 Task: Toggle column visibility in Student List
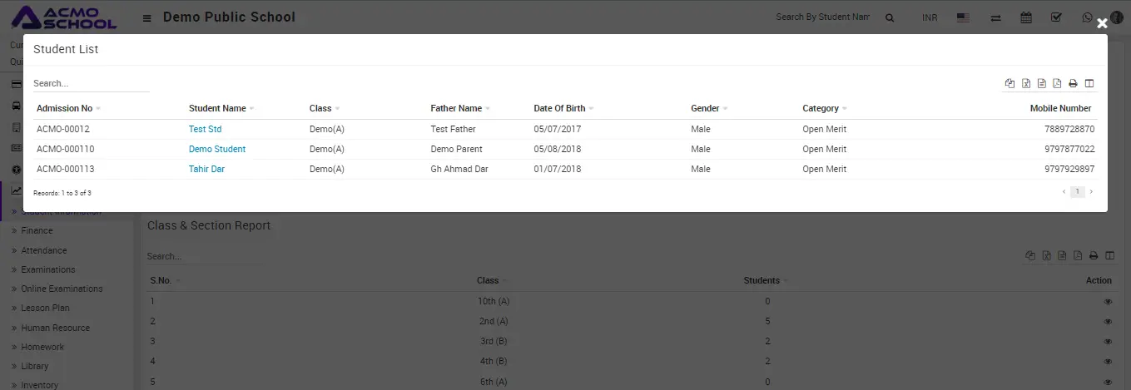point(1089,83)
